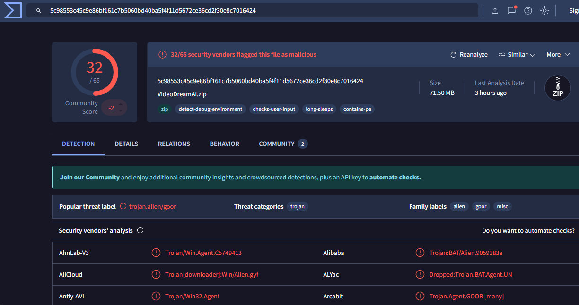The image size is (579, 305).
Task: Click the alert icon next to trojan.alien/goor
Action: (x=123, y=206)
